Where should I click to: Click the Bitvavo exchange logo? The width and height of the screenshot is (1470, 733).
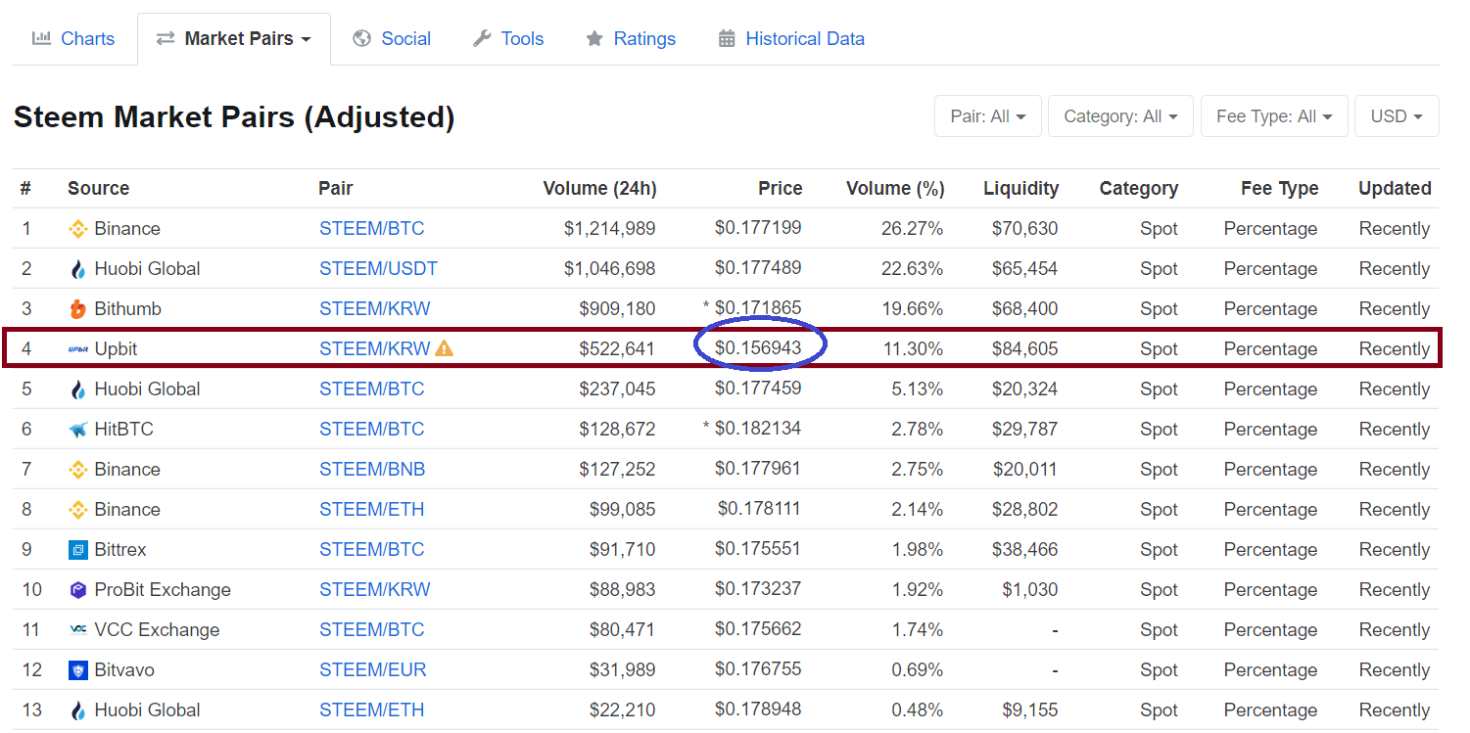pyautogui.click(x=78, y=670)
